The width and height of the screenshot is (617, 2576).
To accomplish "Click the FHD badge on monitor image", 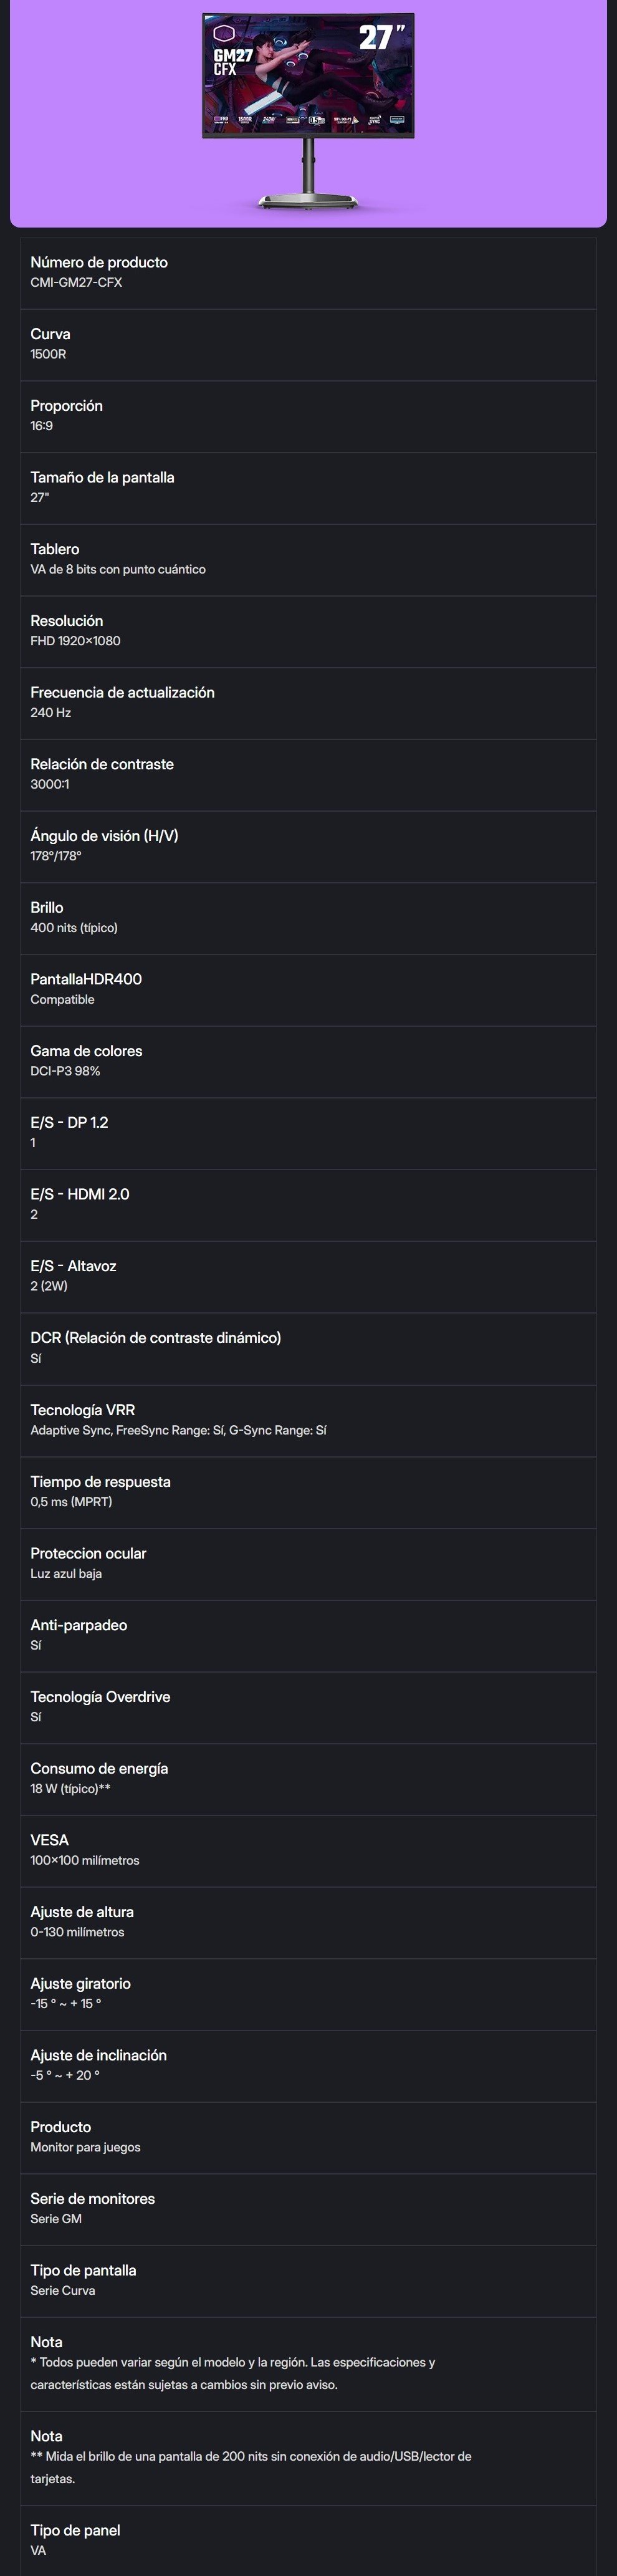I will (222, 120).
